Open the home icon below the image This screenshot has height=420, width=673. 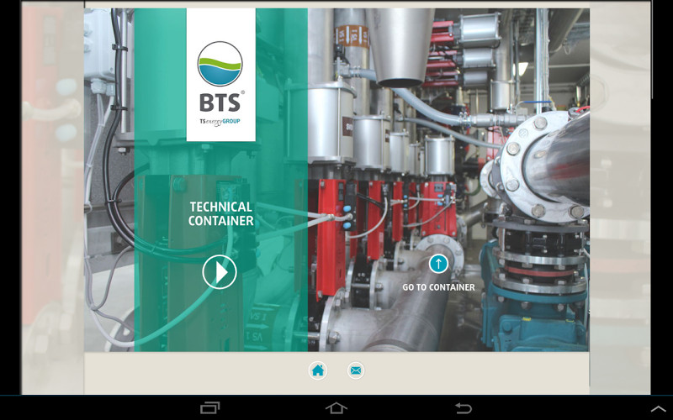(318, 370)
